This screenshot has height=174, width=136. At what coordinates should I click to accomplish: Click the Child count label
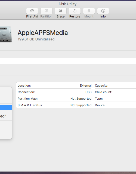104,92
